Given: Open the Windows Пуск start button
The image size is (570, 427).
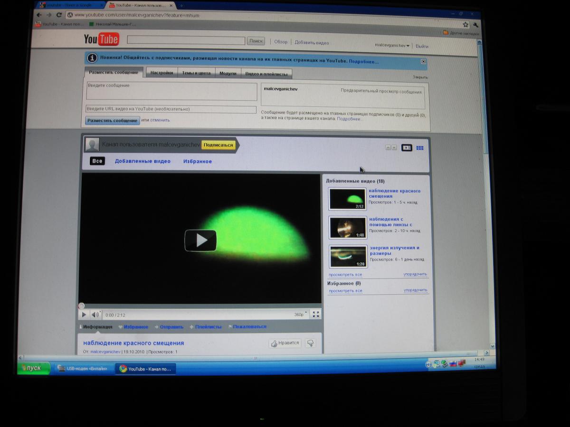Looking at the screenshot, I should point(34,368).
